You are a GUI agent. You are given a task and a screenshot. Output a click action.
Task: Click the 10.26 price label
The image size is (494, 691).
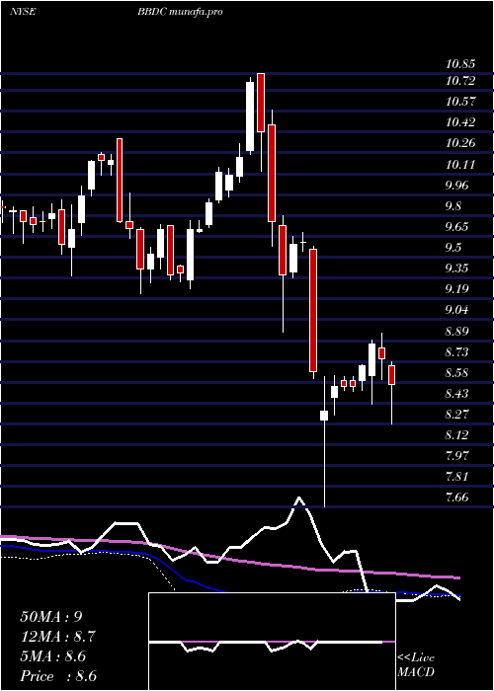(460, 143)
